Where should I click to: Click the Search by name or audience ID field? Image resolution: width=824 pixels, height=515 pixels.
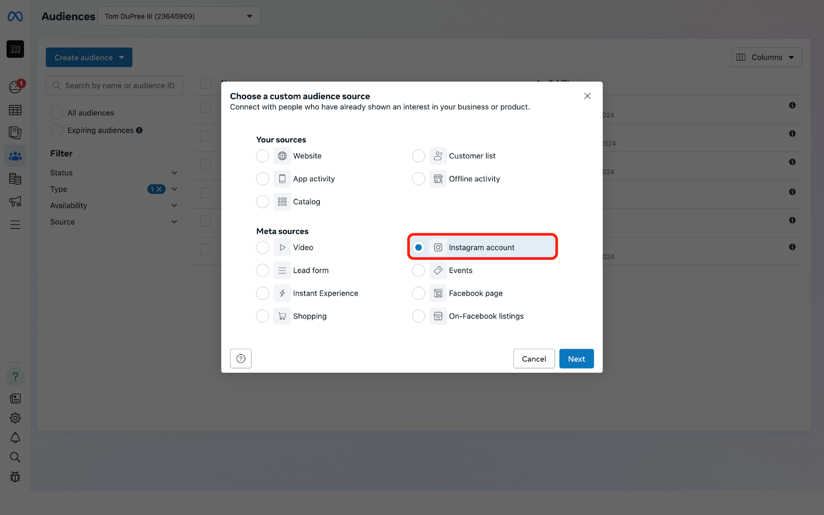[x=114, y=85]
